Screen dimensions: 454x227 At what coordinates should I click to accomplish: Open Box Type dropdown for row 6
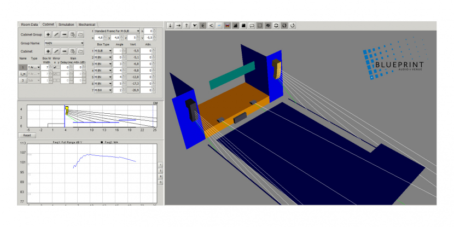tap(103, 84)
